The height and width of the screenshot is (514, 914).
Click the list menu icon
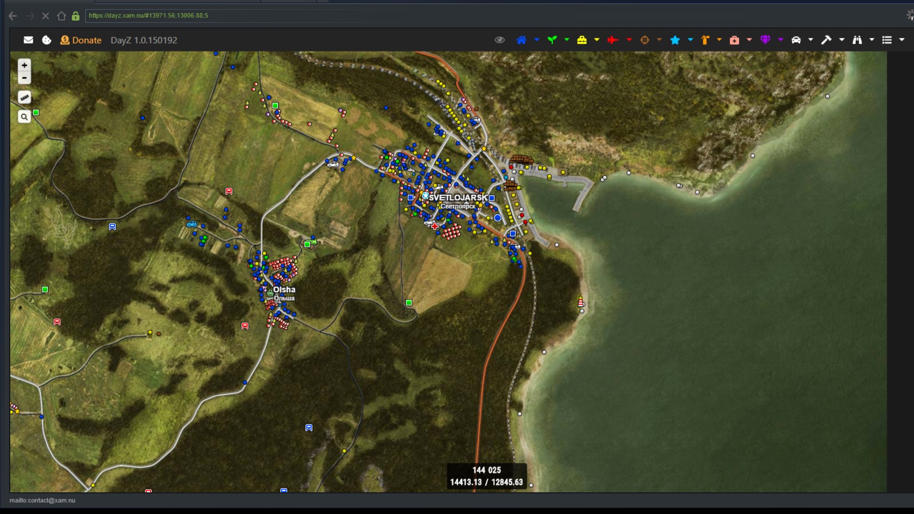pyautogui.click(x=887, y=40)
